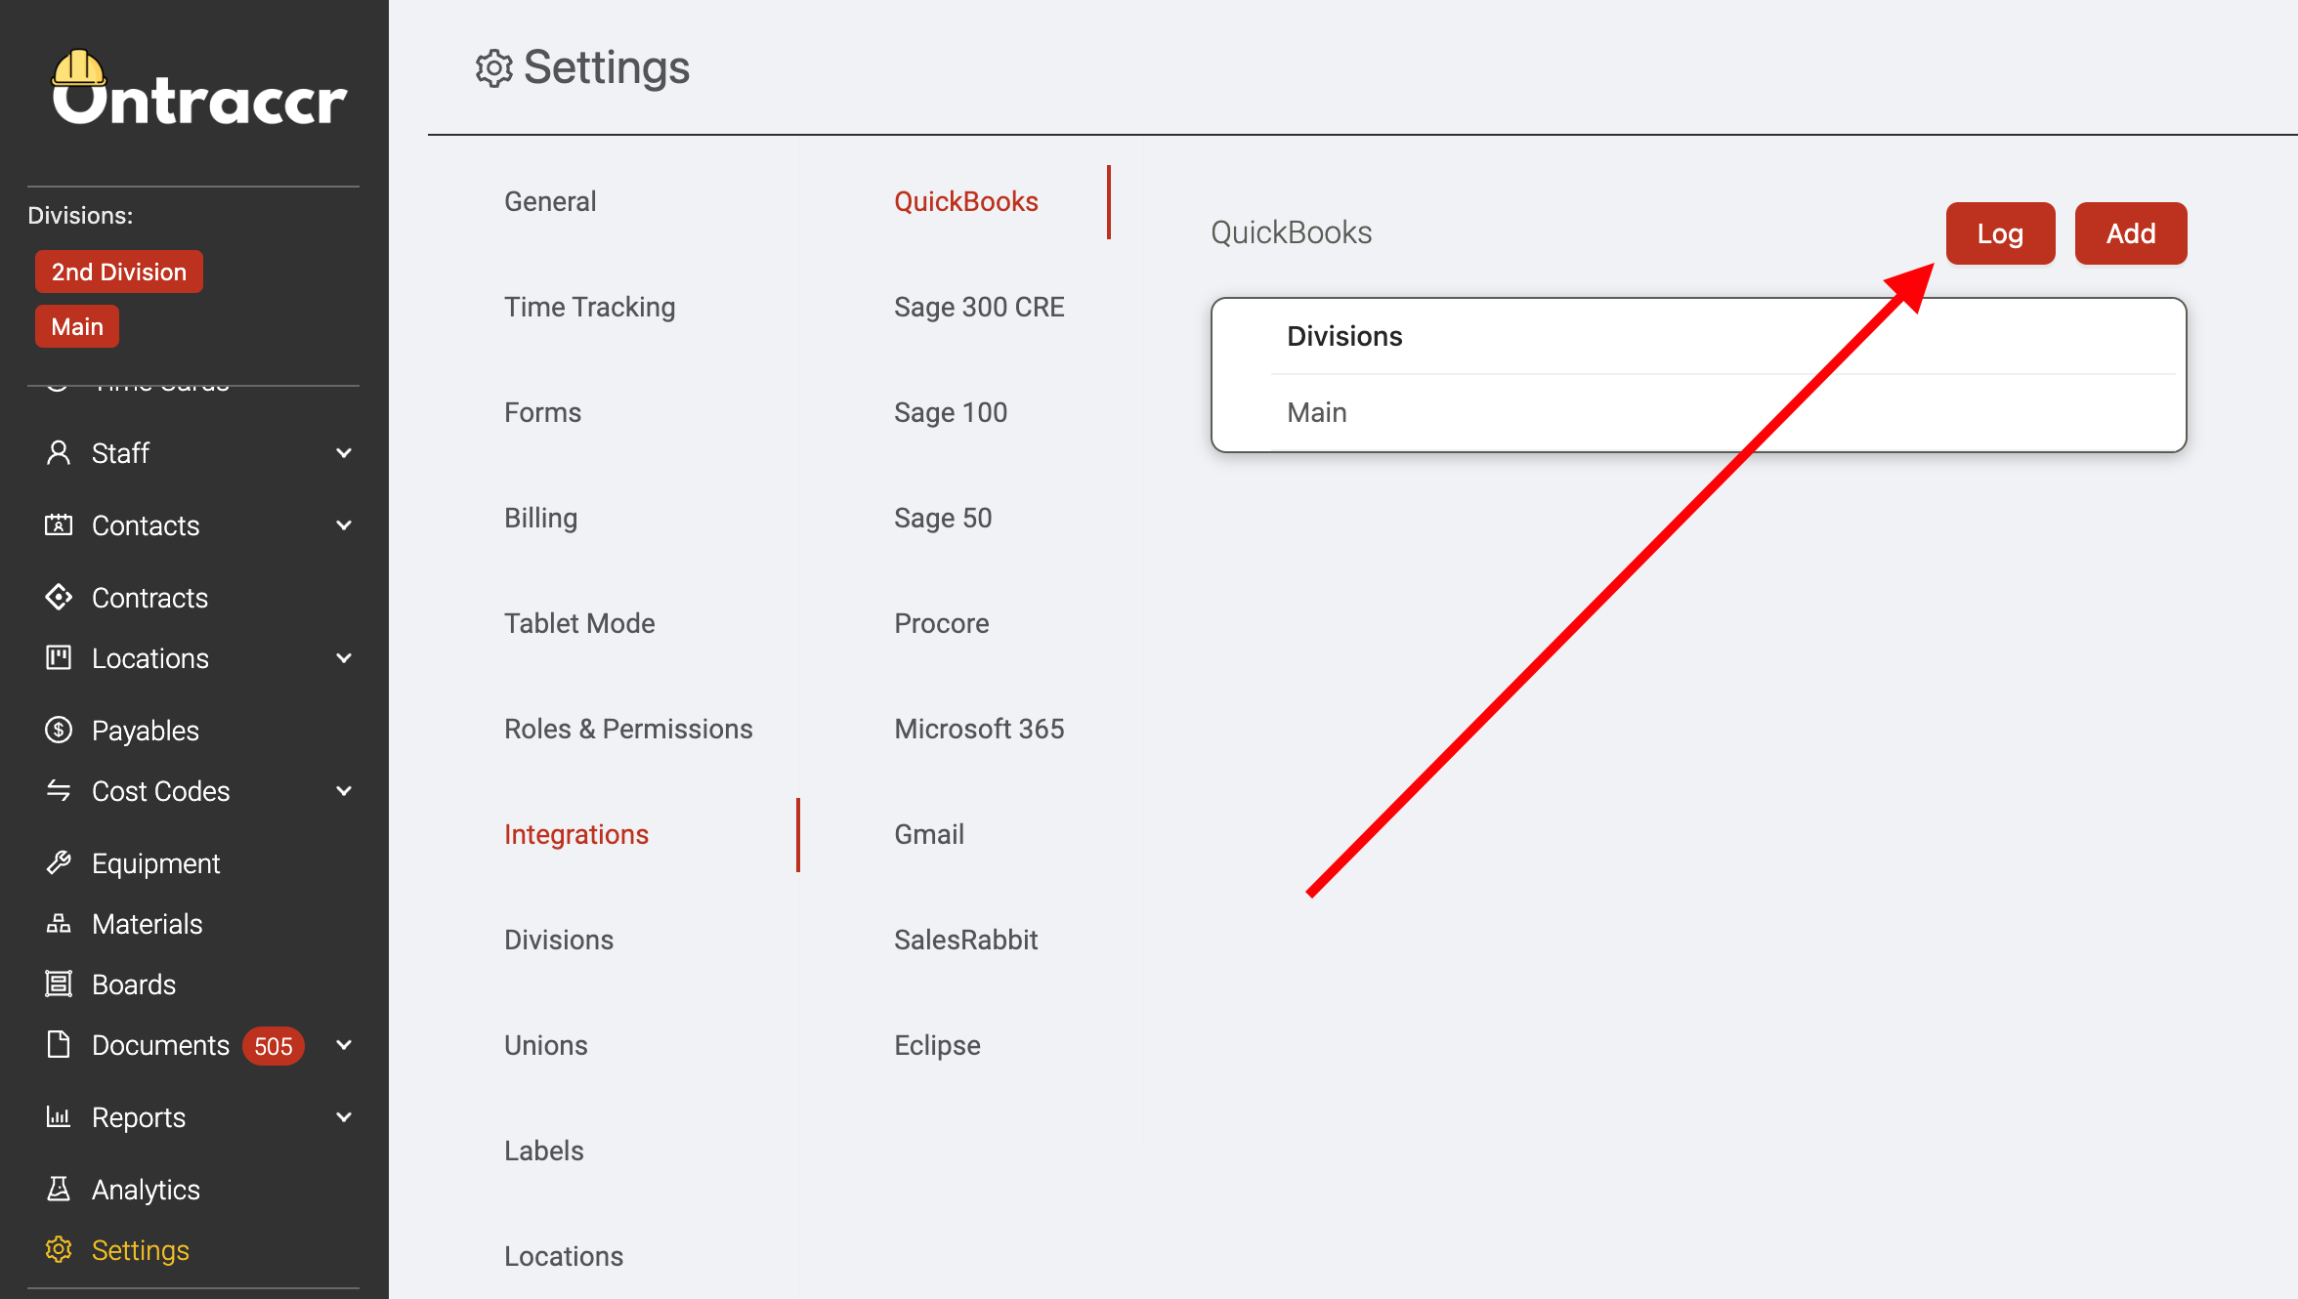The height and width of the screenshot is (1299, 2298).
Task: Click the Materials blocks icon
Action: (x=59, y=923)
